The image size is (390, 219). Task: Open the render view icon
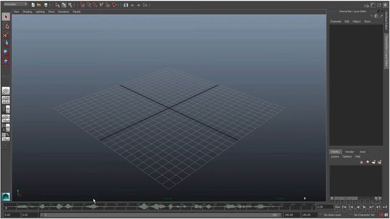(x=126, y=5)
